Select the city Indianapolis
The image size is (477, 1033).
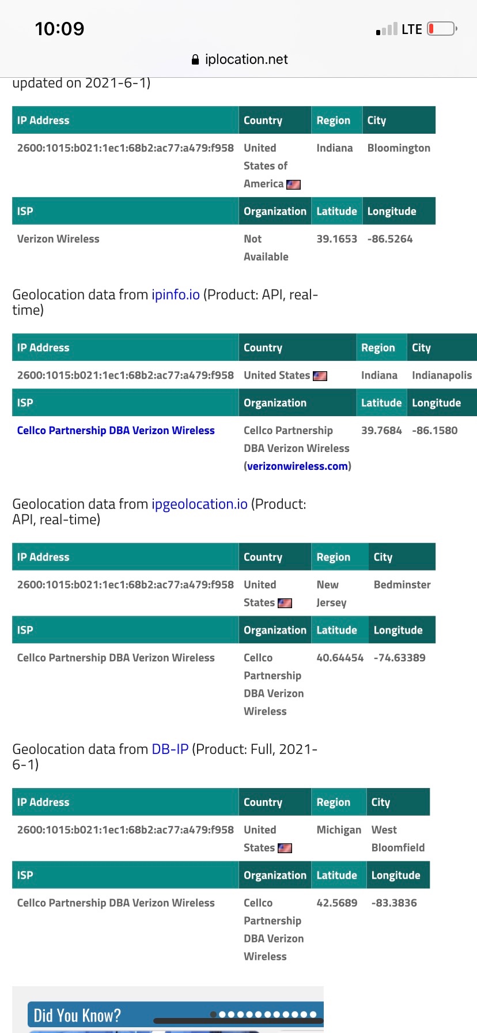click(x=442, y=375)
